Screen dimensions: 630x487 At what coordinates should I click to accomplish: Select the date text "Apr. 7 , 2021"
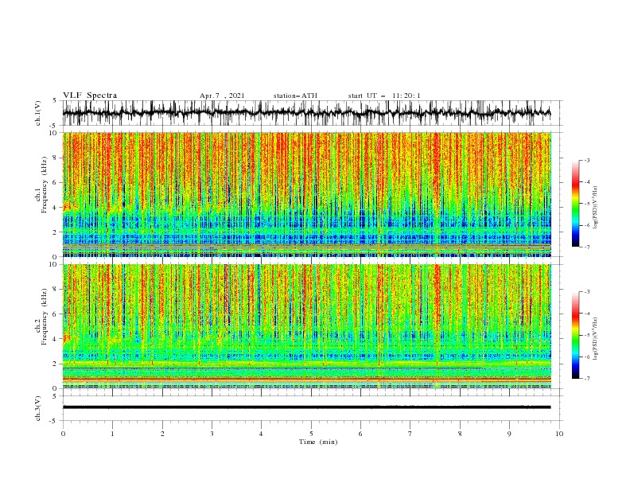(x=222, y=95)
